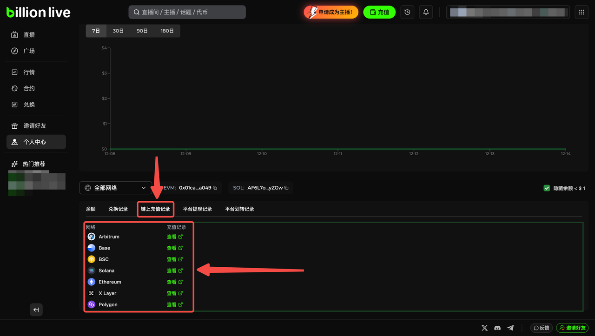Open 行情 market in sidebar

[x=29, y=72]
